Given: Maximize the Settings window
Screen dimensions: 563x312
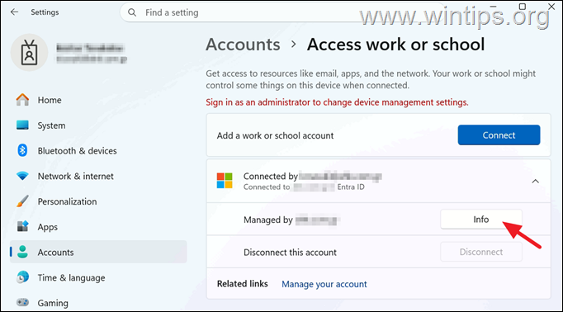Looking at the screenshot, I should pyautogui.click(x=523, y=7).
